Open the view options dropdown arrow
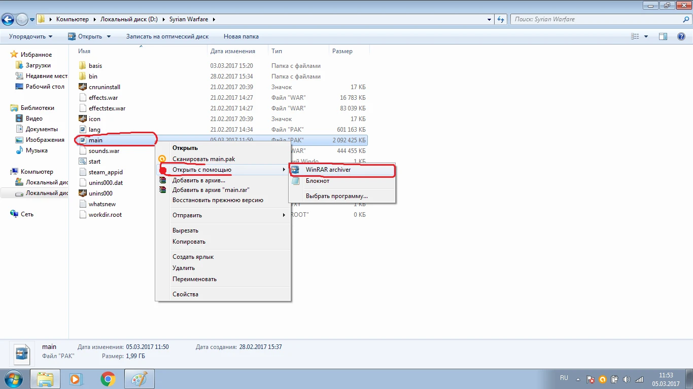Image resolution: width=693 pixels, height=389 pixels. coord(646,36)
